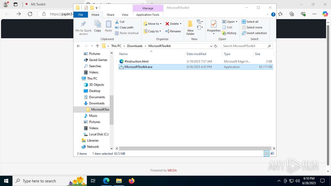Select MicrosoftToolkit.exe file
The width and height of the screenshot is (331, 186).
click(195, 67)
